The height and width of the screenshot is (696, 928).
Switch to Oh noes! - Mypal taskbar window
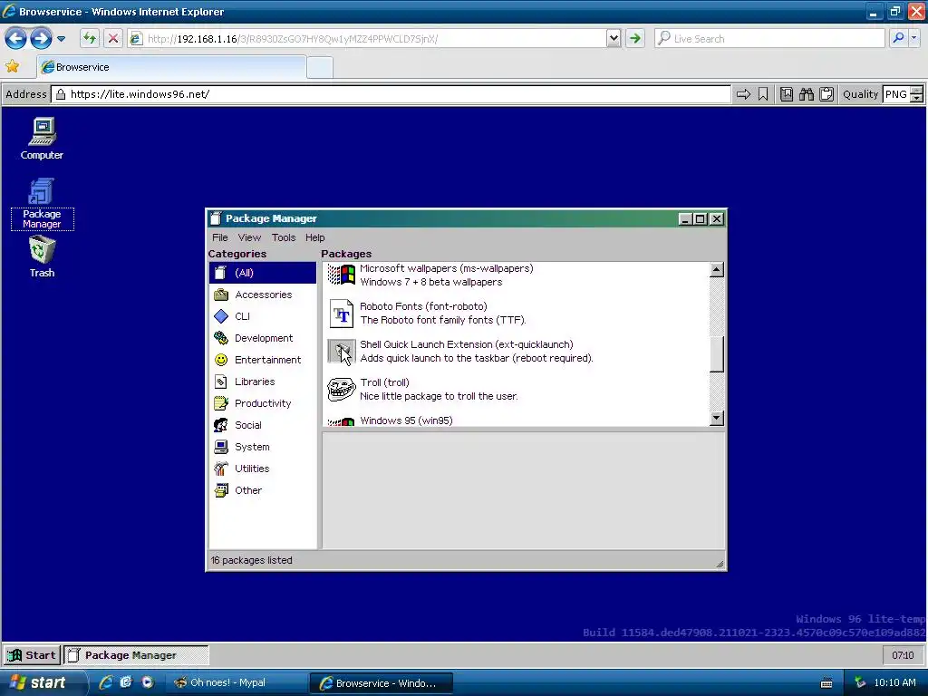point(235,682)
